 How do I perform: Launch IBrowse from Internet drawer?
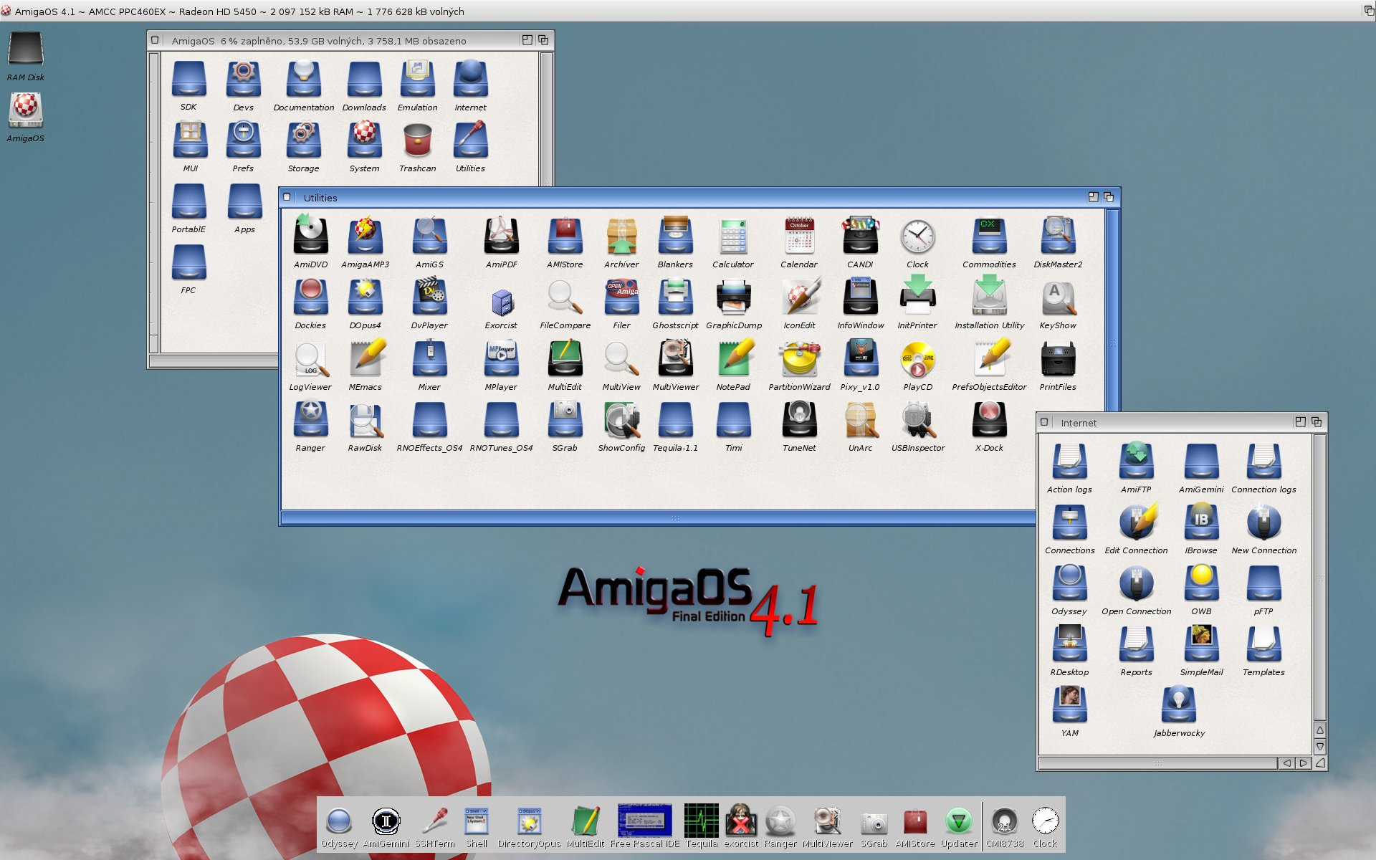tap(1200, 522)
